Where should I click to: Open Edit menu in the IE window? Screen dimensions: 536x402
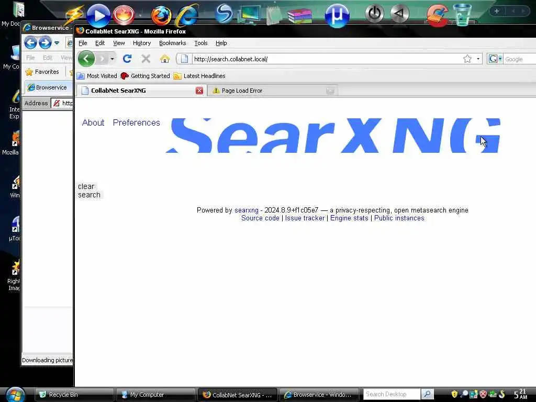click(x=48, y=58)
